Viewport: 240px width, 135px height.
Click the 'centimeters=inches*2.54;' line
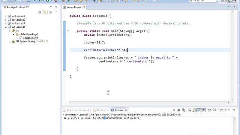(x=105, y=50)
